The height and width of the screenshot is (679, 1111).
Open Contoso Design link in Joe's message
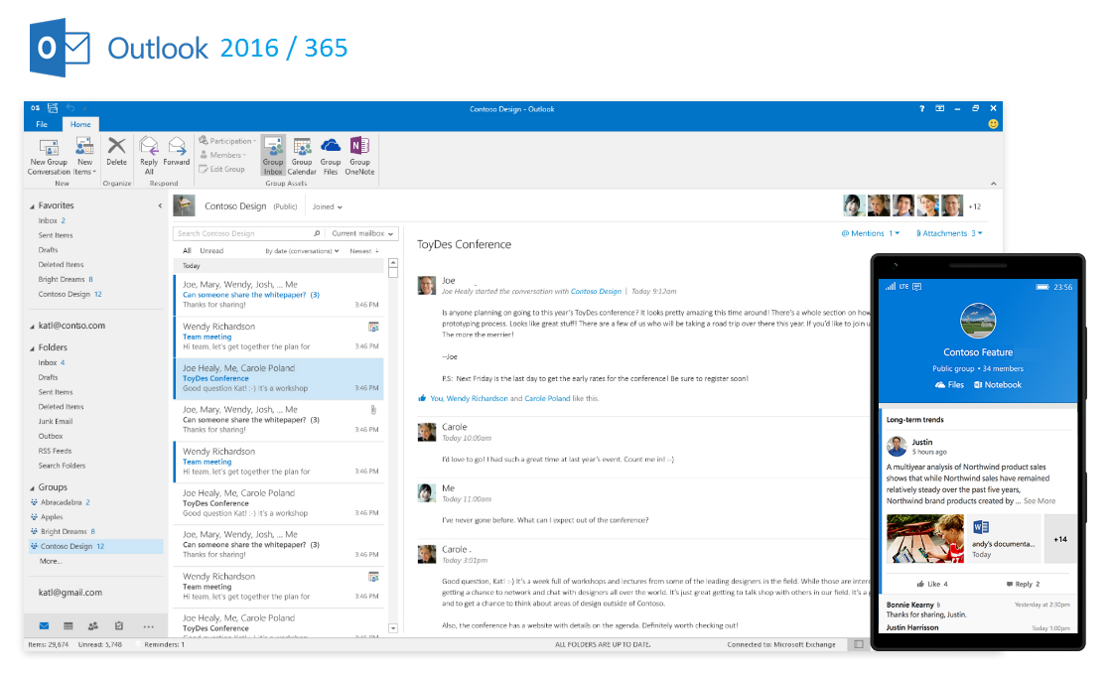tap(596, 291)
